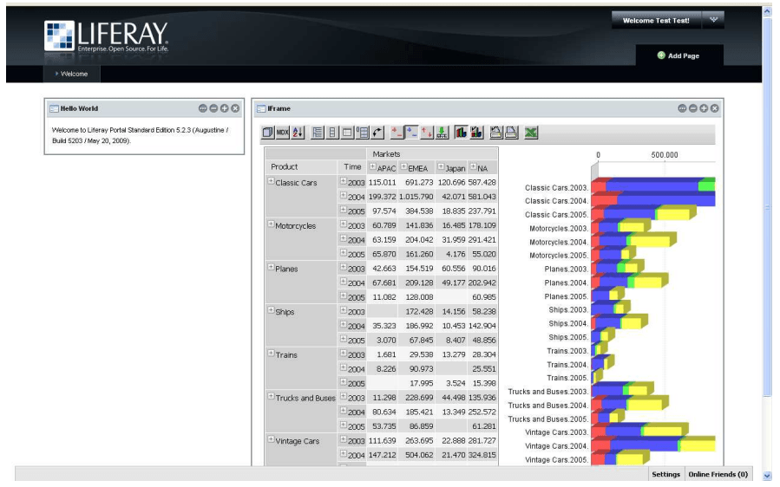Click the drill through green arrow icon

[442, 133]
